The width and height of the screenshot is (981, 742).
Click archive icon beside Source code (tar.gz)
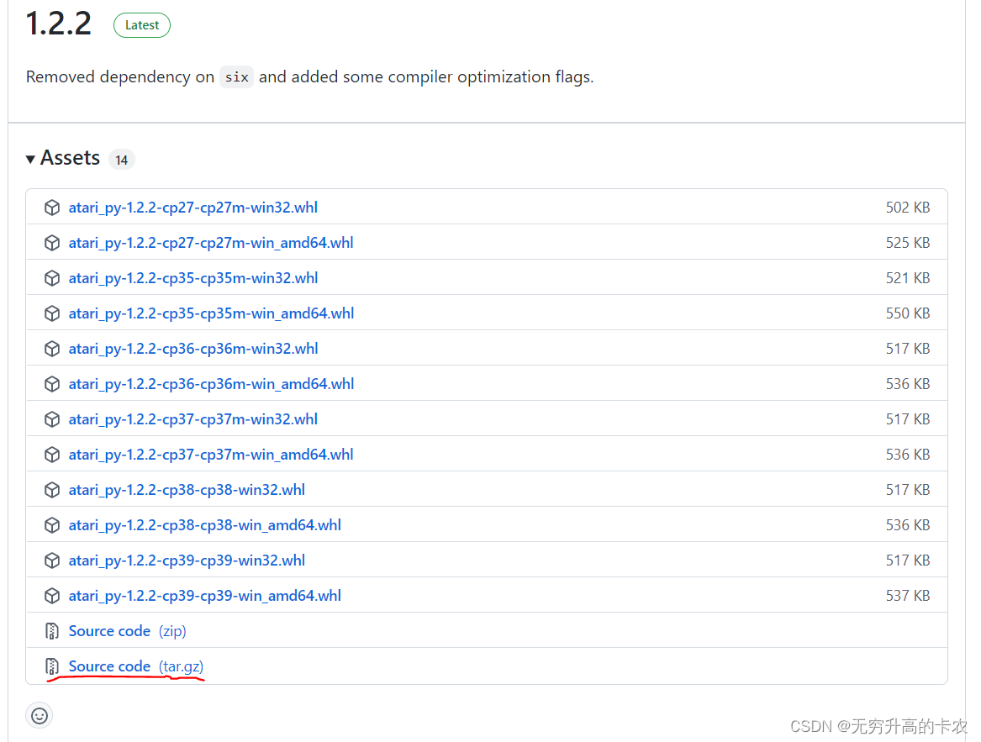click(52, 667)
